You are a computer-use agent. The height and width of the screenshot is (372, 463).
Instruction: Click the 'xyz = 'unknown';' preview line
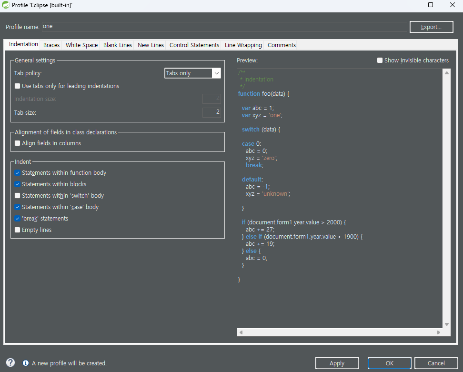(x=268, y=194)
